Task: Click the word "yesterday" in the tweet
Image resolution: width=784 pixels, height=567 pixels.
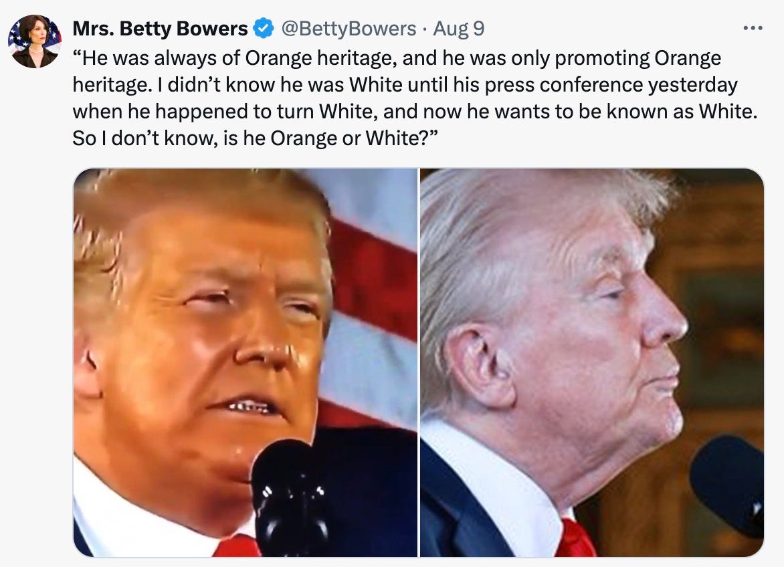Action: point(692,84)
